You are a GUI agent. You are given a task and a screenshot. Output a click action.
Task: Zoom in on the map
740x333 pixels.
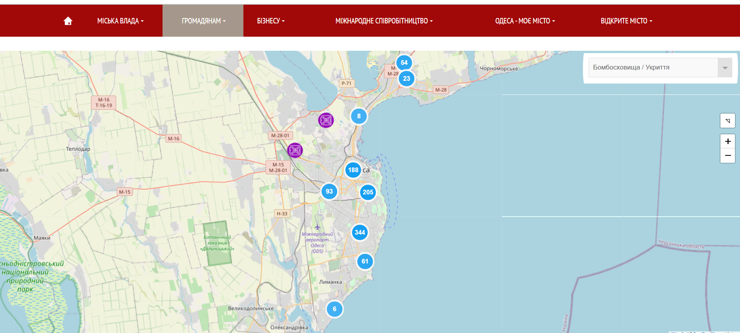tap(727, 141)
